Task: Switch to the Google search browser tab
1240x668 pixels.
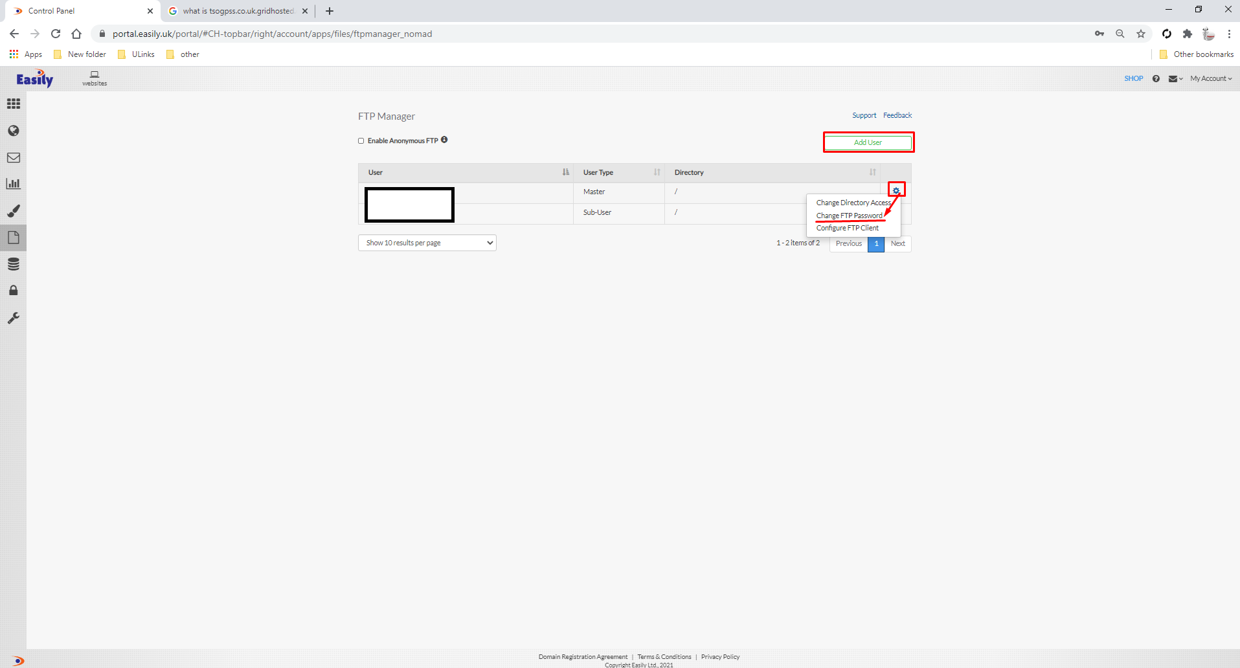Action: pos(238,11)
